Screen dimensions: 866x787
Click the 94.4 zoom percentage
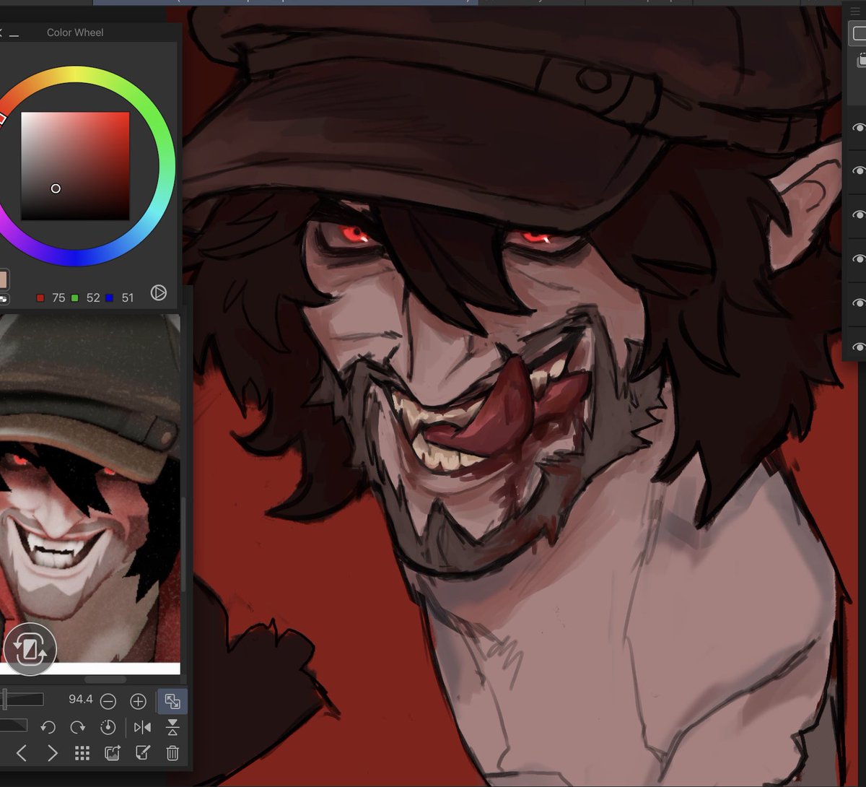point(80,699)
